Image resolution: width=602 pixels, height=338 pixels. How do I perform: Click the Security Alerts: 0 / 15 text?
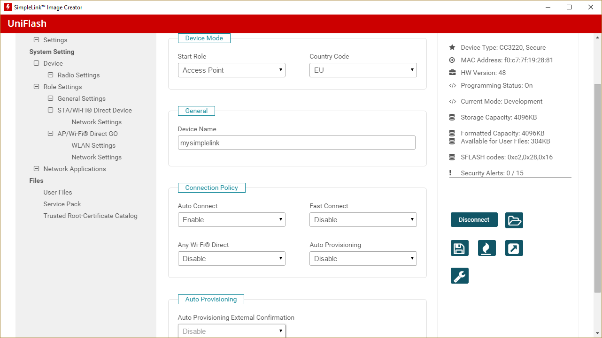[492, 173]
